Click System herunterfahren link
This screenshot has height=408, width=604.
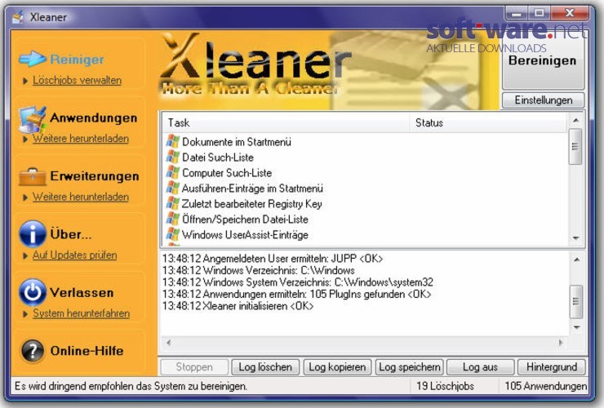pyautogui.click(x=82, y=313)
